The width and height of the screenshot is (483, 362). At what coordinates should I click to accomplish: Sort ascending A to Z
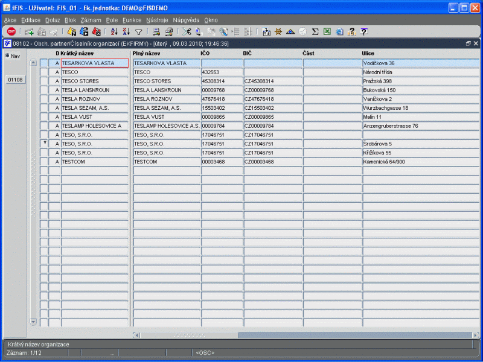tap(114, 32)
